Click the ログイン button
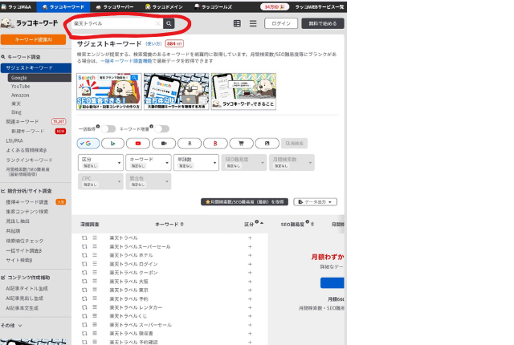Viewport: 514px width, 345px height. (x=281, y=24)
